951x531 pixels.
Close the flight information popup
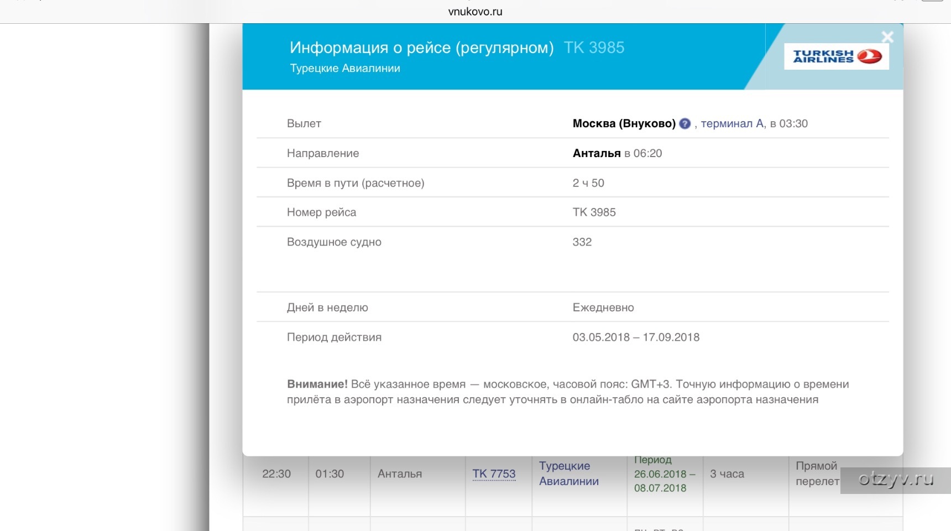click(x=887, y=37)
